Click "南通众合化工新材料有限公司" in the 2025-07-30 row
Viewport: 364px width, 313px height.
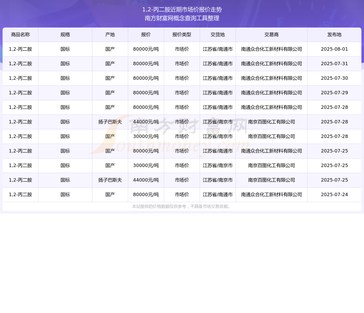(x=272, y=78)
